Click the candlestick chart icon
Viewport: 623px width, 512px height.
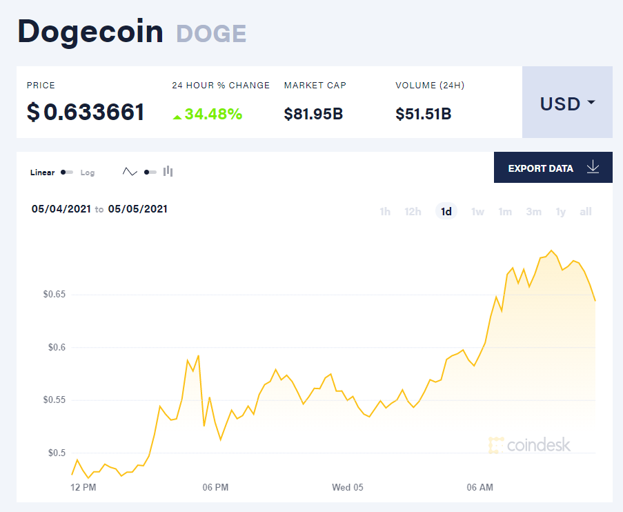pos(168,171)
